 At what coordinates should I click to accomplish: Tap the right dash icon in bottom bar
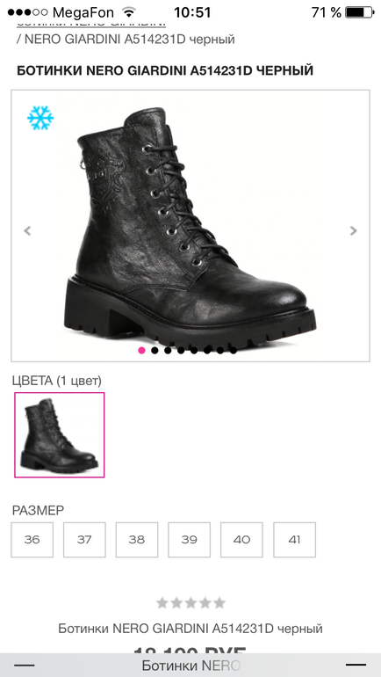click(356, 666)
